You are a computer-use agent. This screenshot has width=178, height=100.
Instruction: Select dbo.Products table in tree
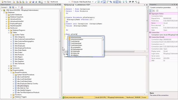(x=19, y=55)
